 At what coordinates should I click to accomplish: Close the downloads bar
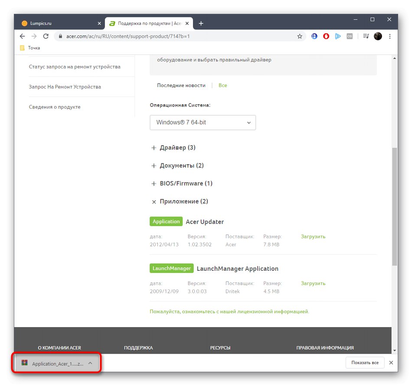pyautogui.click(x=391, y=363)
